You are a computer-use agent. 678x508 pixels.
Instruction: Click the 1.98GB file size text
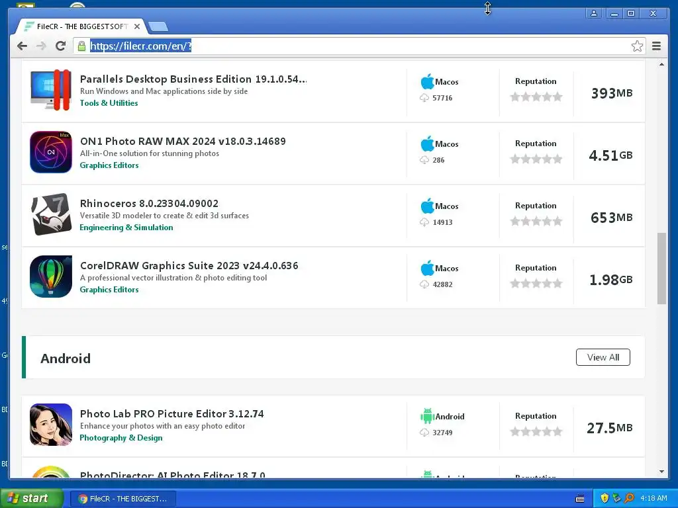click(x=611, y=280)
